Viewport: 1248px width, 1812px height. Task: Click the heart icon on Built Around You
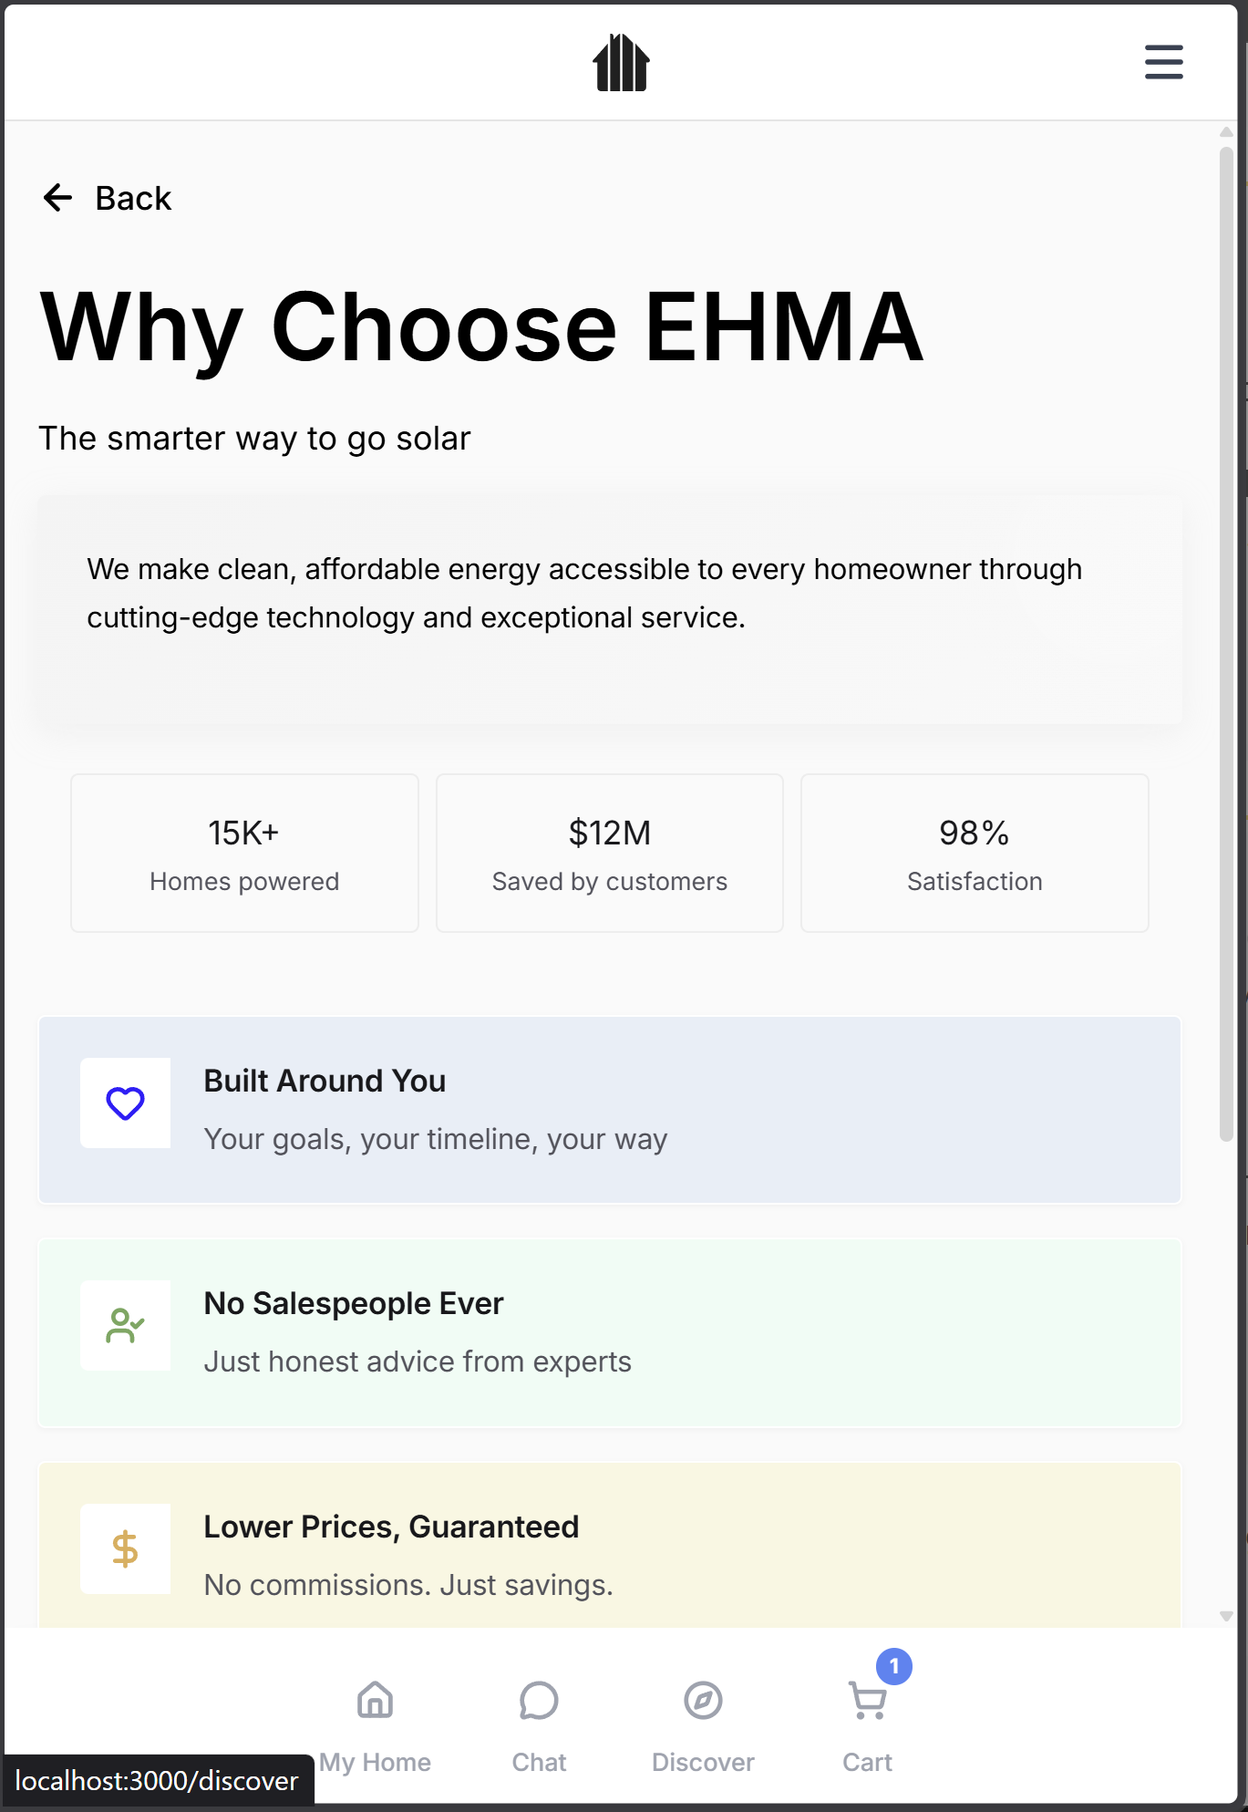point(126,1103)
